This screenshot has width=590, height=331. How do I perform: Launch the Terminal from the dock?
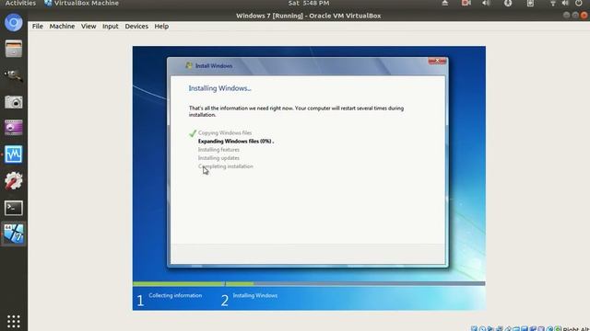click(14, 208)
